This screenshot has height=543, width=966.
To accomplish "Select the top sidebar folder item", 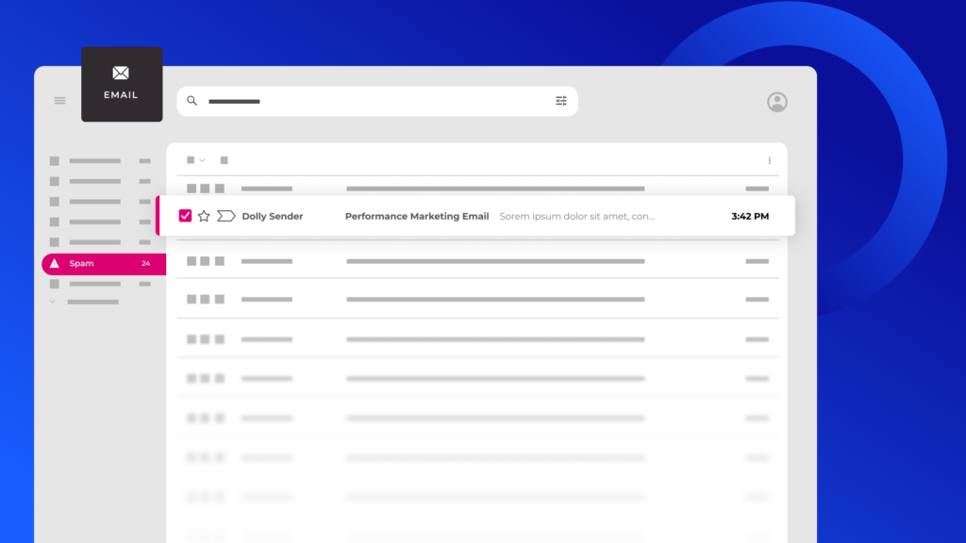I will pyautogui.click(x=94, y=160).
